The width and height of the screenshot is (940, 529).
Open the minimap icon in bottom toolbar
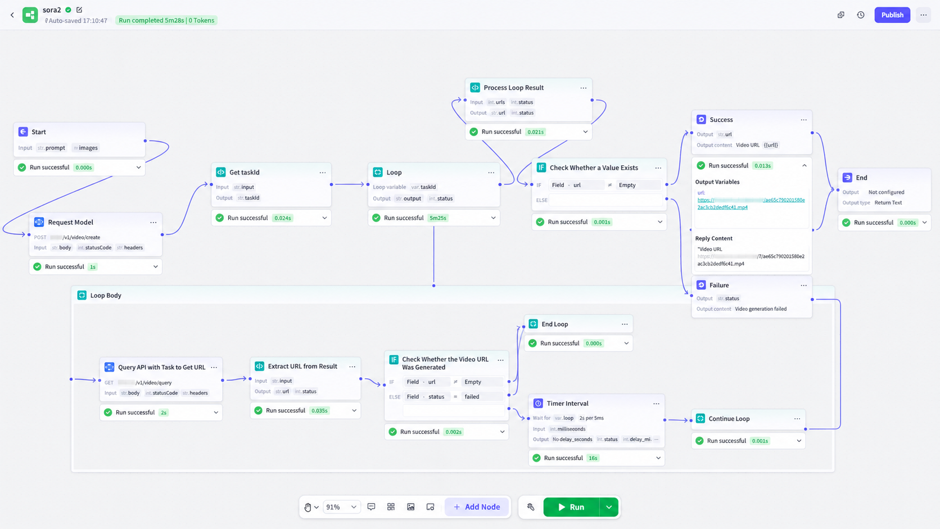point(430,507)
